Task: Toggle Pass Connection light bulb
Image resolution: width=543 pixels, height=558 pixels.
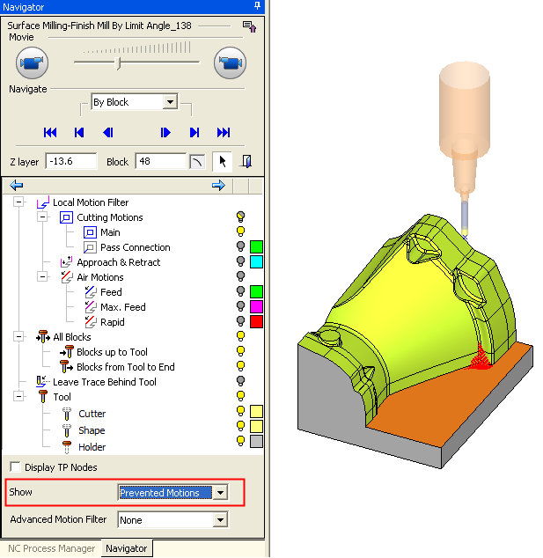Action: pyautogui.click(x=240, y=246)
